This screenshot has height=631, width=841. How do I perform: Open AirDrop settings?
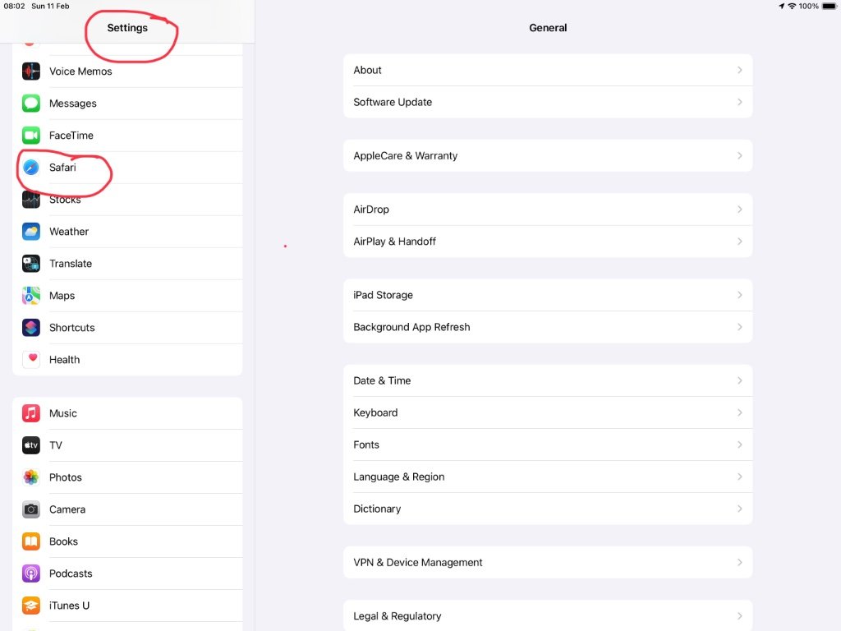pos(548,210)
